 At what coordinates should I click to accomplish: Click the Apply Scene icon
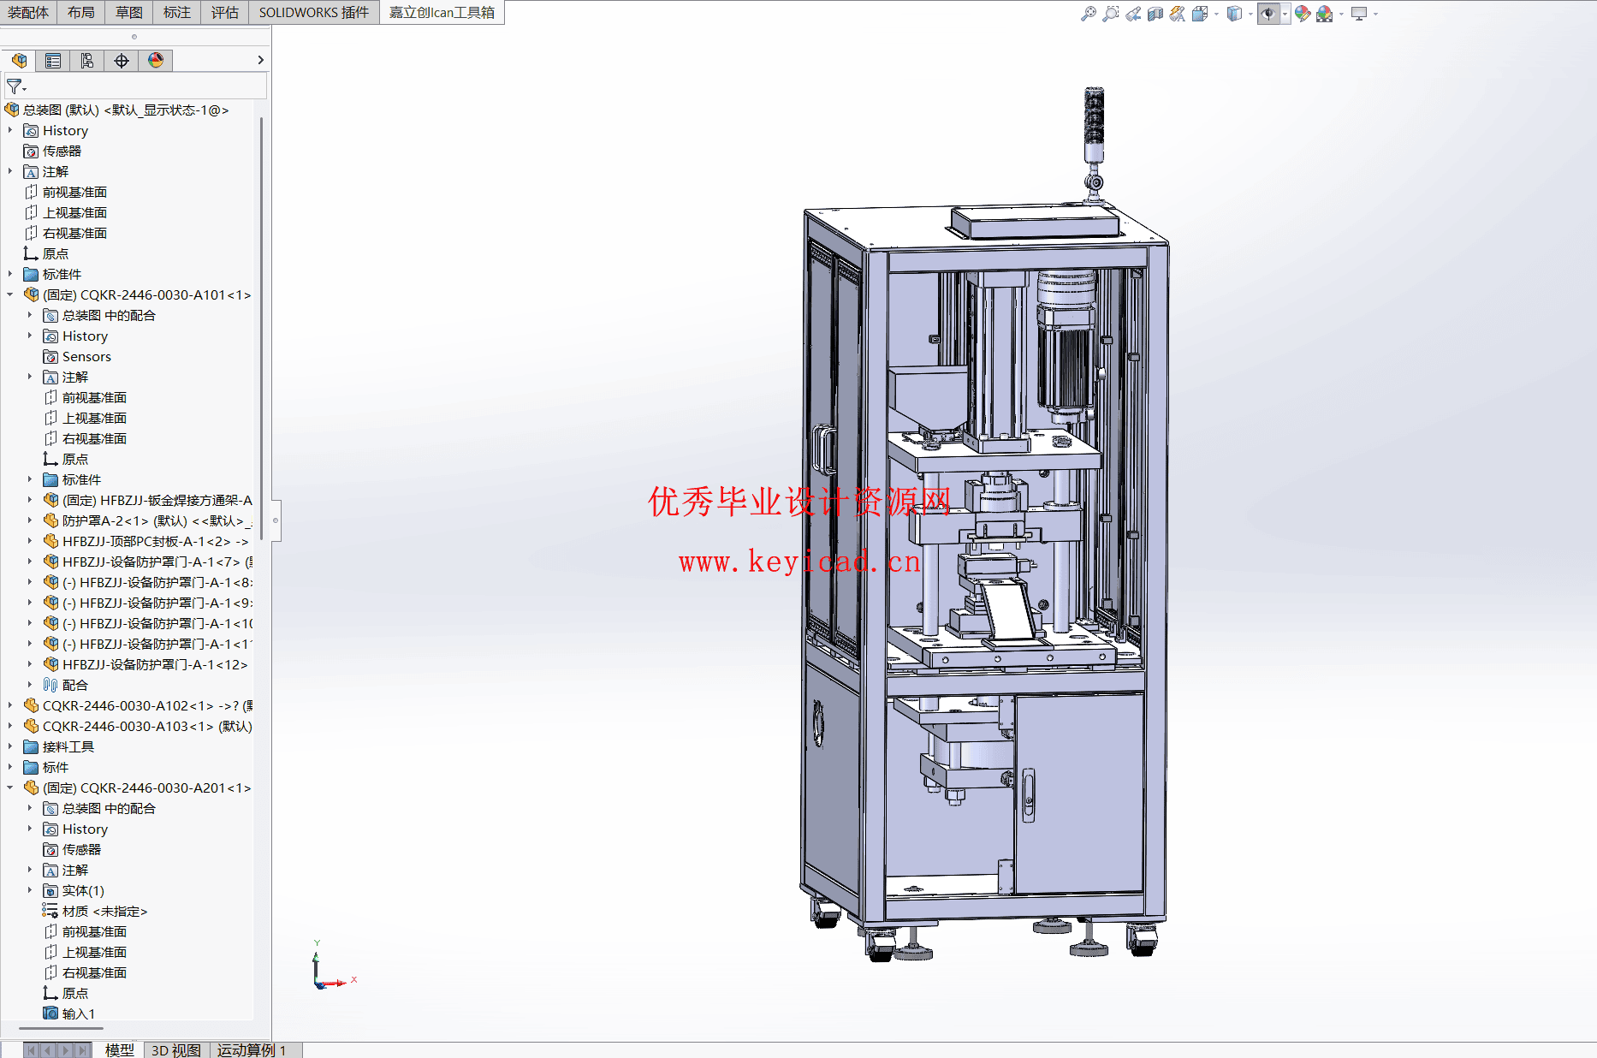click(1325, 14)
